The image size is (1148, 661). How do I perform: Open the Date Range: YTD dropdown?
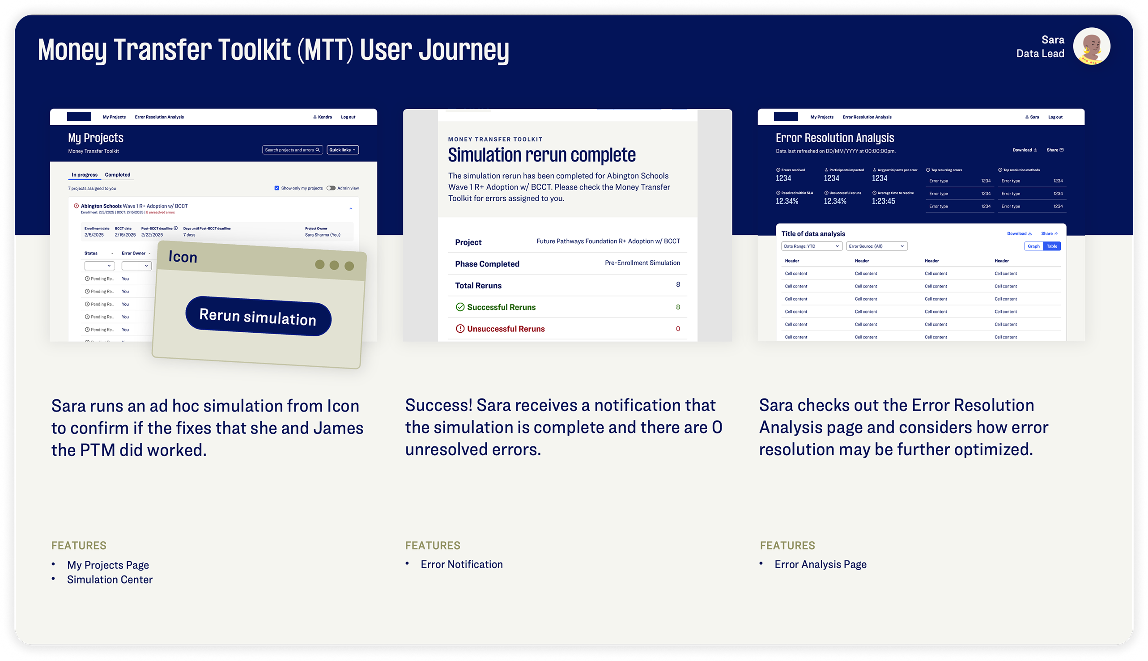812,246
